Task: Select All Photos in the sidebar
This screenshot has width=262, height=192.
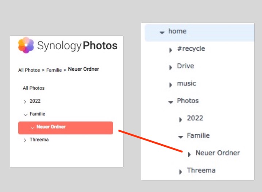Action: 34,88
